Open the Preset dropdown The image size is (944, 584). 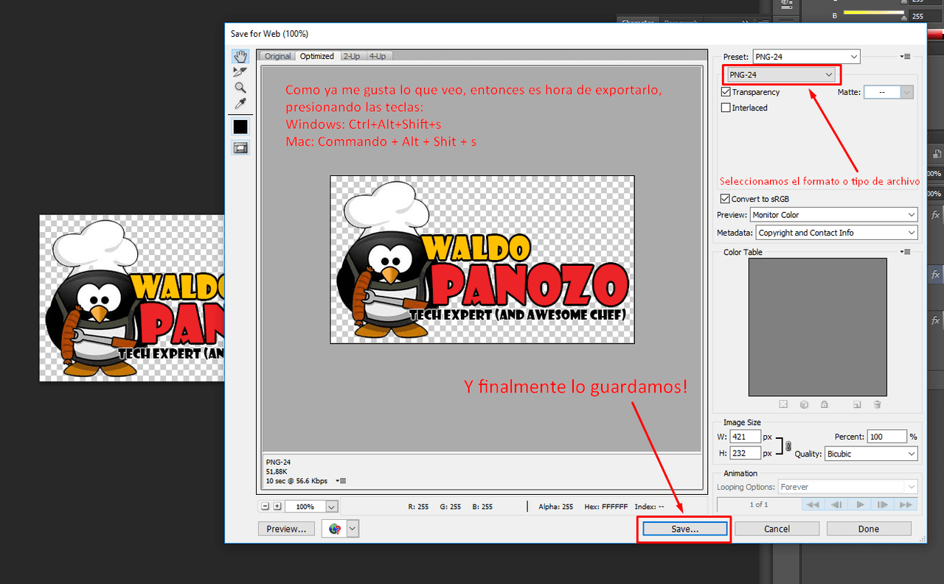[x=806, y=57]
